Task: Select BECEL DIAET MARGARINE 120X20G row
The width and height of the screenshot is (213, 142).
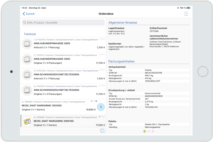Action: pyautogui.click(x=54, y=106)
